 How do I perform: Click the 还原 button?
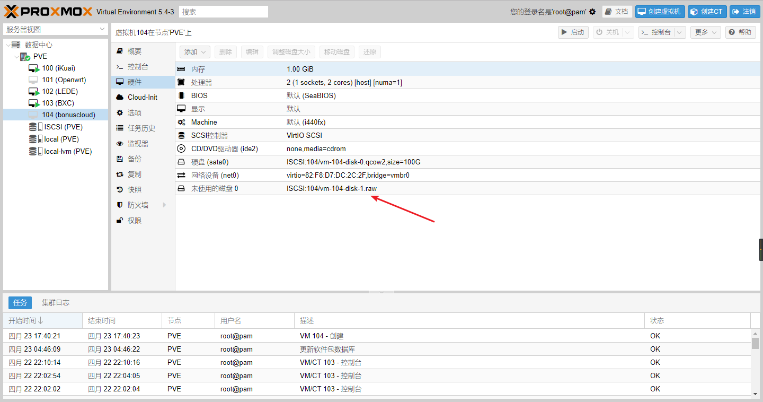(x=370, y=52)
